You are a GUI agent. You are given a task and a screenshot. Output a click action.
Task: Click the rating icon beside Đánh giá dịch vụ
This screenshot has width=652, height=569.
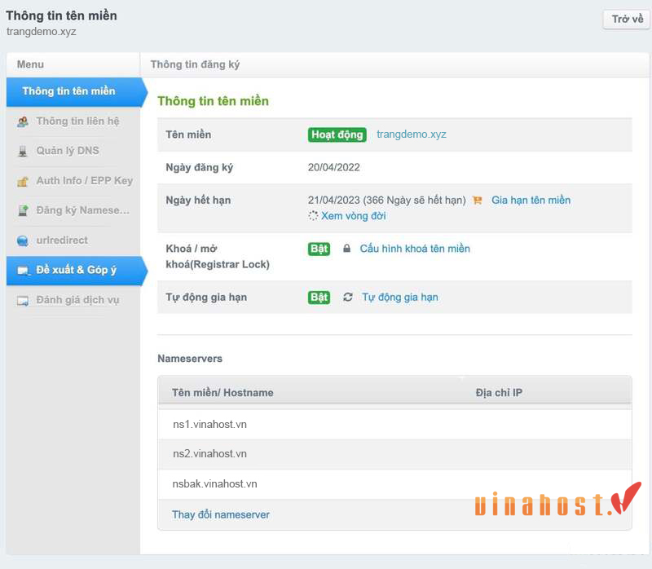point(23,301)
